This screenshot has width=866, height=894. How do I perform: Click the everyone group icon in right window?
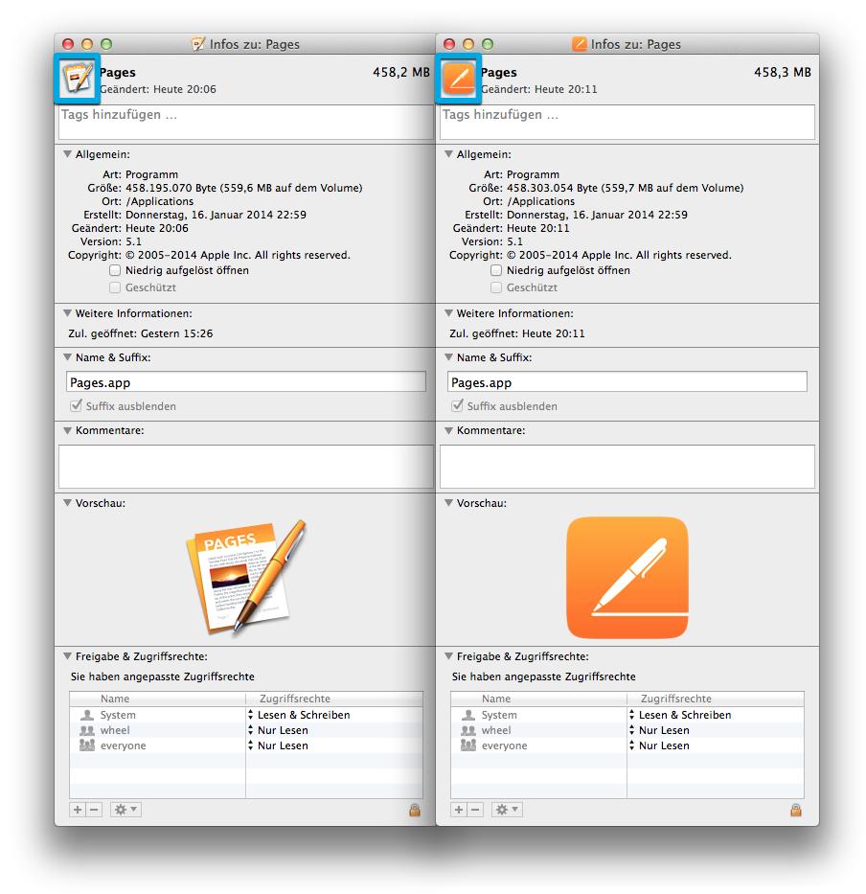pos(468,745)
